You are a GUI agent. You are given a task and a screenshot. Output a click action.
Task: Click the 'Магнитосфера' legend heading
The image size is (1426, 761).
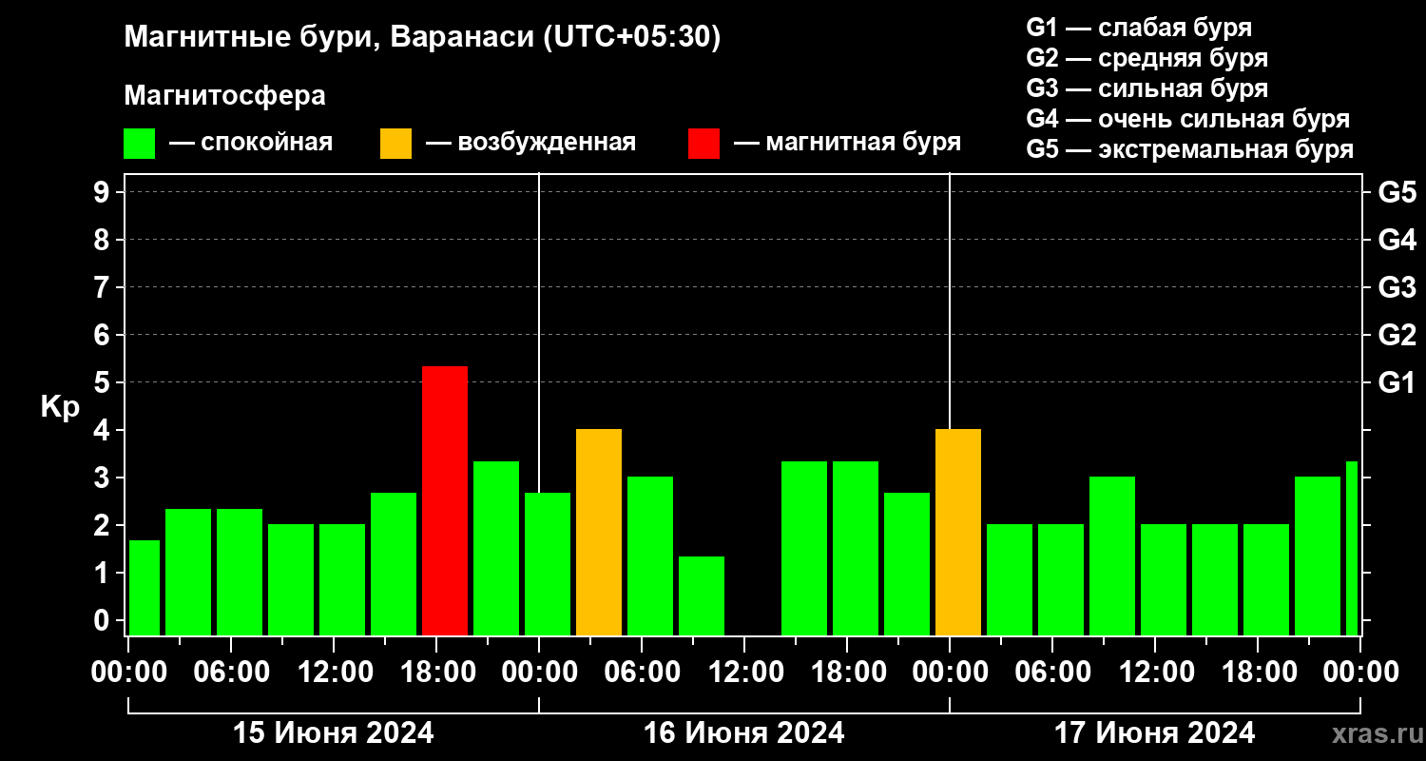point(224,96)
